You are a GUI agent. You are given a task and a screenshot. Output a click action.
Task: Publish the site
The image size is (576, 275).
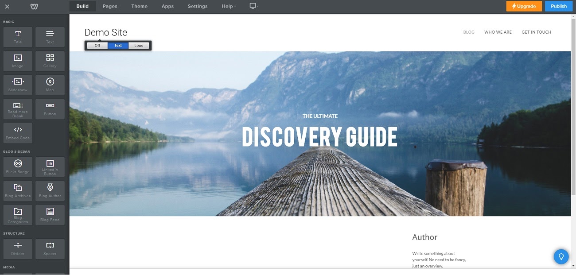point(558,6)
